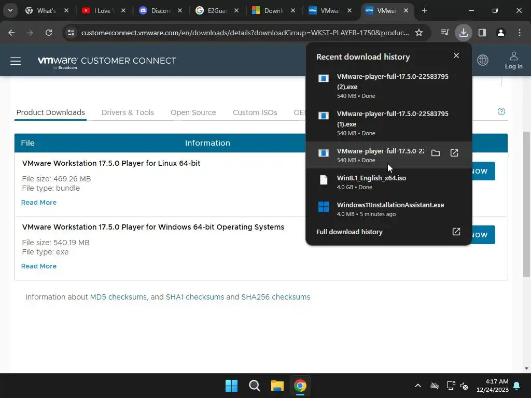Toggle the Chrome downloads button
531x398 pixels.
pyautogui.click(x=463, y=33)
